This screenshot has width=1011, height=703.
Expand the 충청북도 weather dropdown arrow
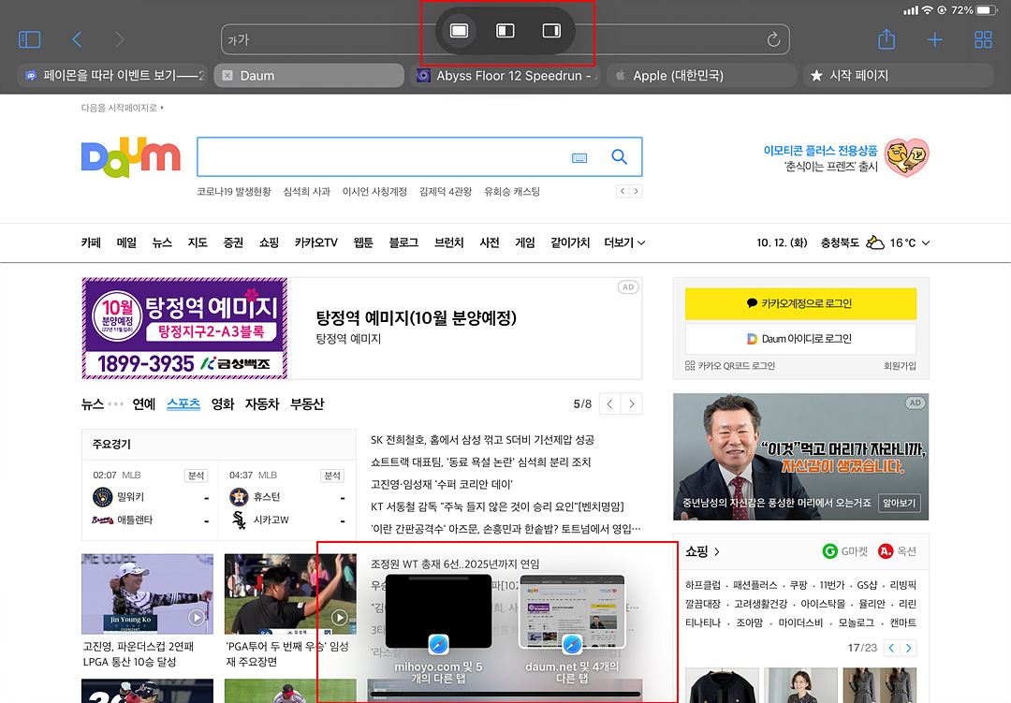coord(926,243)
